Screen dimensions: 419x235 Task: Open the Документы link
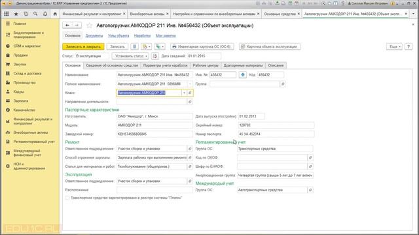pos(94,36)
